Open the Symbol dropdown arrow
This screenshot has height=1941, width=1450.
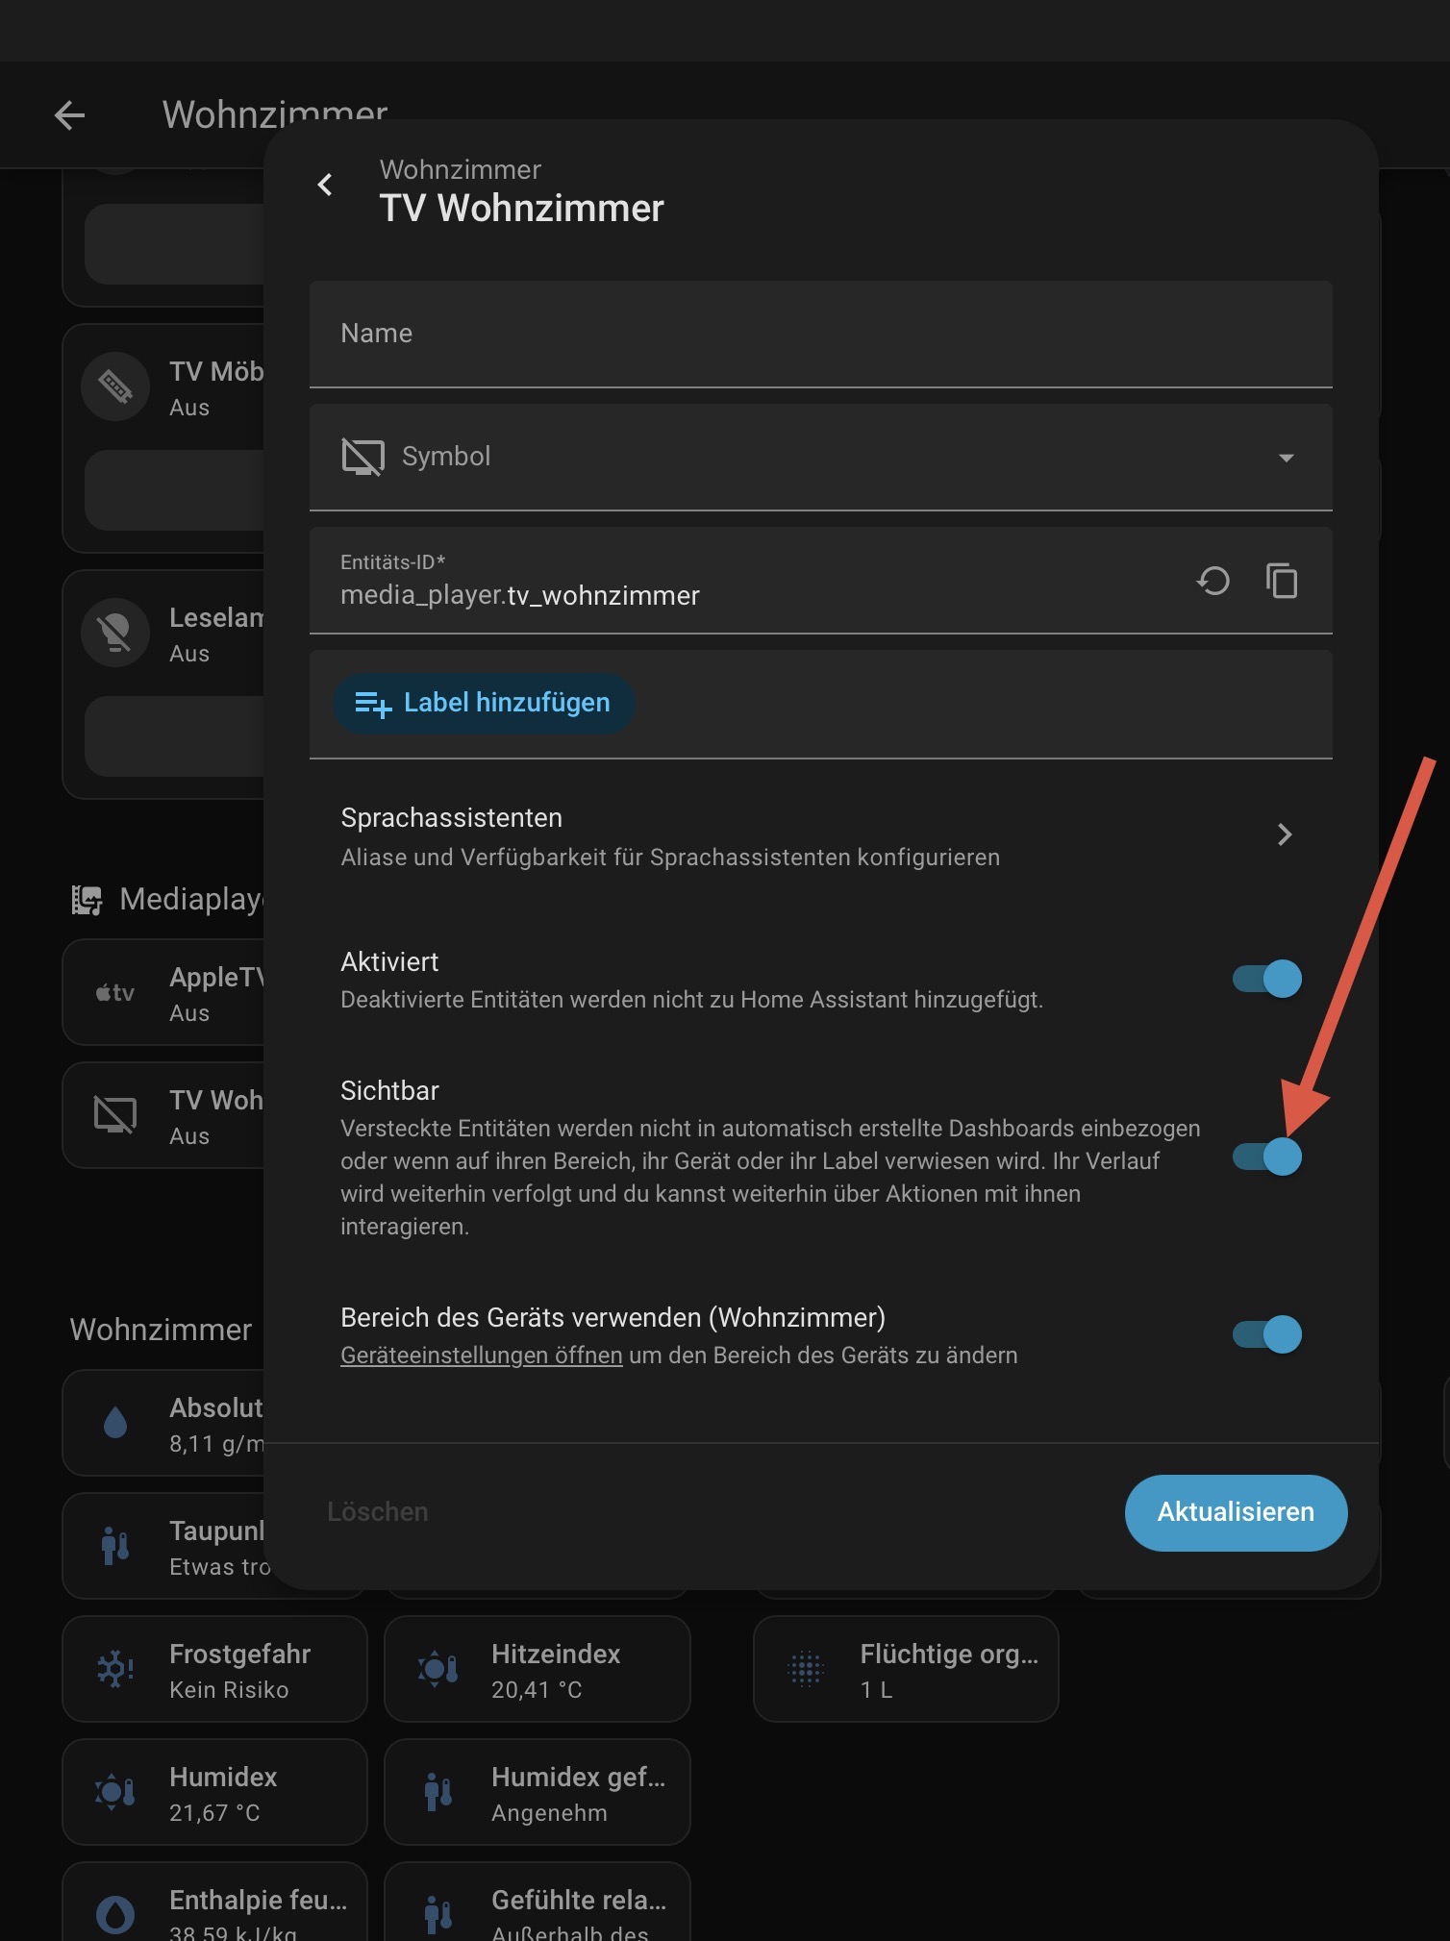point(1286,458)
